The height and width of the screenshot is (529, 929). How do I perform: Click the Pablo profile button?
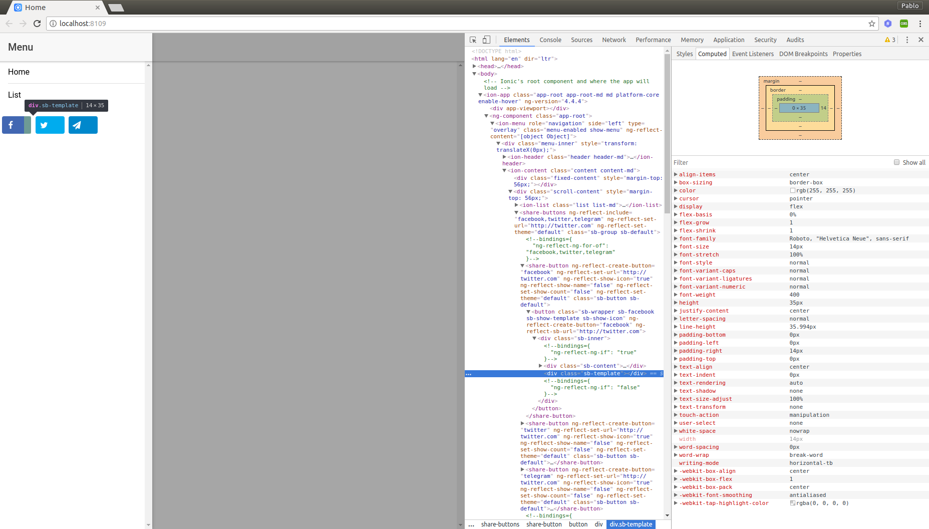tap(910, 6)
